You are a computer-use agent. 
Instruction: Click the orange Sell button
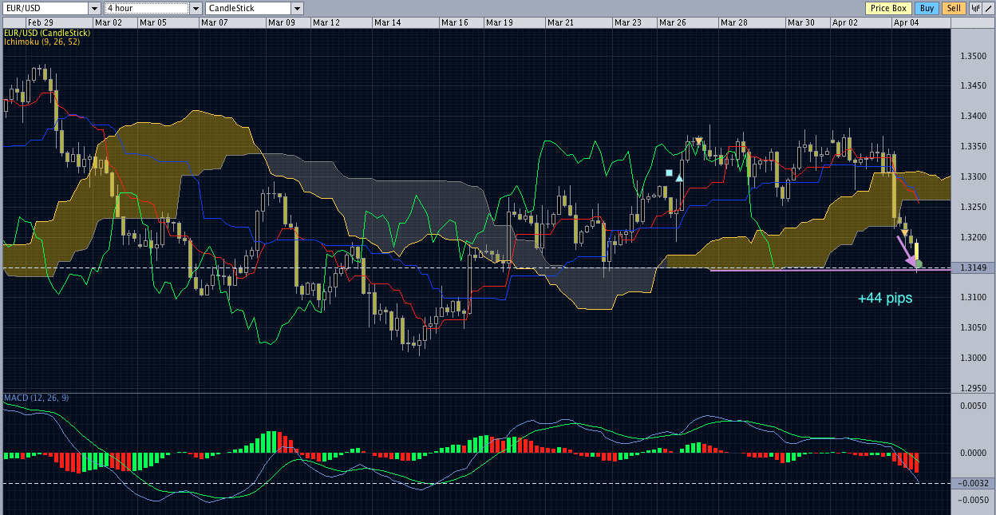pyautogui.click(x=953, y=8)
